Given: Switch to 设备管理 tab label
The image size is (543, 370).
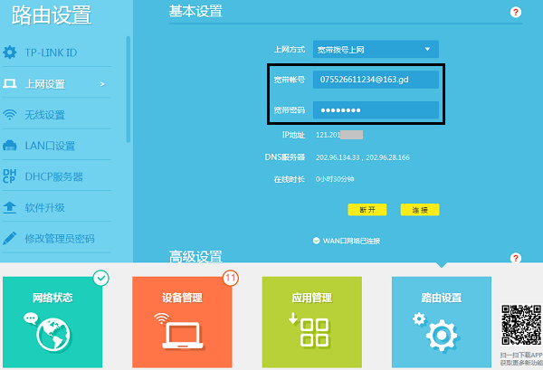Looking at the screenshot, I should coord(182,298).
